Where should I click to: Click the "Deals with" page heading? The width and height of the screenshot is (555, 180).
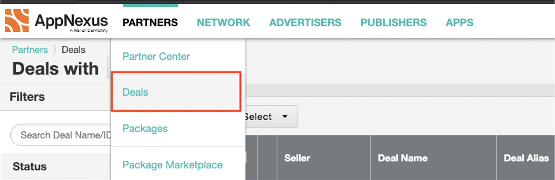pos(55,69)
